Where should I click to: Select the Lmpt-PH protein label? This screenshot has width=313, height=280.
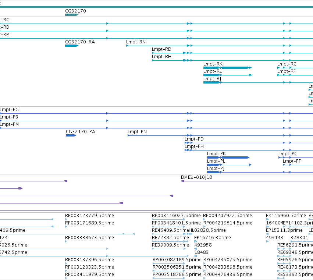click(x=194, y=146)
